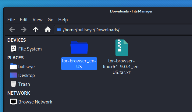Click the Downloads - File Manager title bar
Screen dimensions: 192x112
[x=131, y=11]
